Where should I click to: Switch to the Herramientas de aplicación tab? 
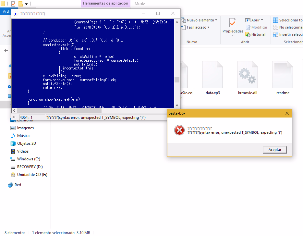point(105,4)
